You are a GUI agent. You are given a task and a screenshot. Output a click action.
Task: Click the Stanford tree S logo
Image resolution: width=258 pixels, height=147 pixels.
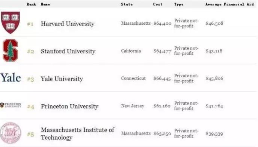[x=11, y=50]
